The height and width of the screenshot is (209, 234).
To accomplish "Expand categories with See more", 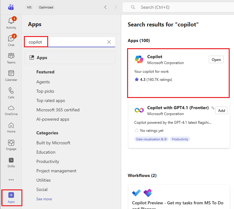I will point(44,199).
